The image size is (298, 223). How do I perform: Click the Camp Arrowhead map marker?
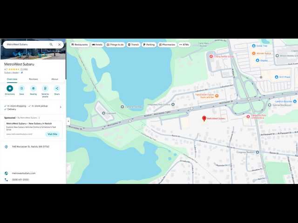(122, 107)
